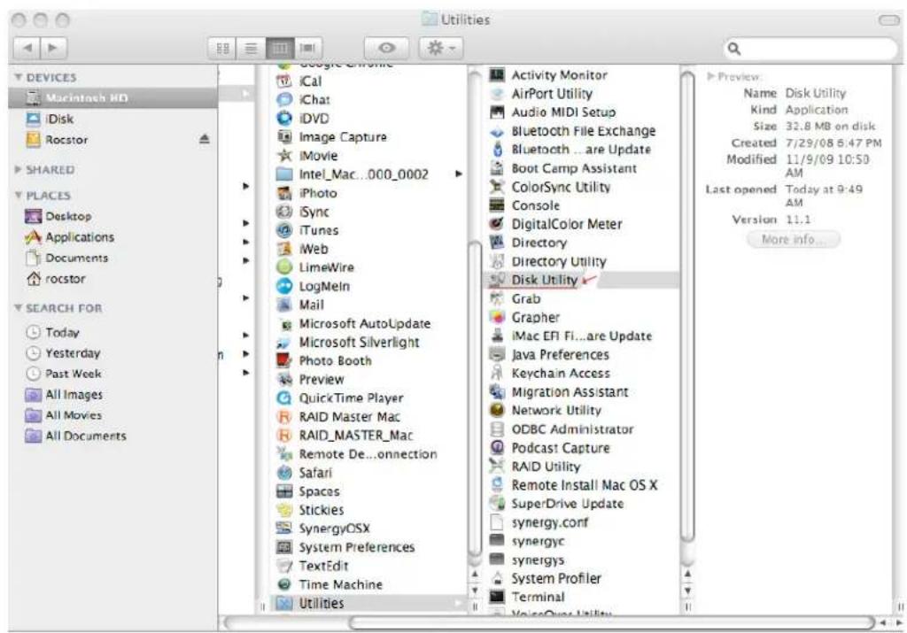Select the Console icon
907x633 pixels.
pyautogui.click(x=497, y=205)
